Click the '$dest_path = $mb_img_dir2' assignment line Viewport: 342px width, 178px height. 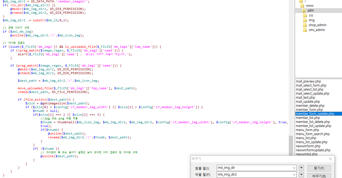click(58, 81)
